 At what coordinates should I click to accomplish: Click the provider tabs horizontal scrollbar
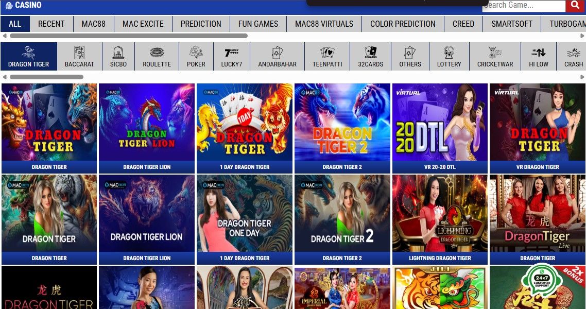[x=129, y=36]
